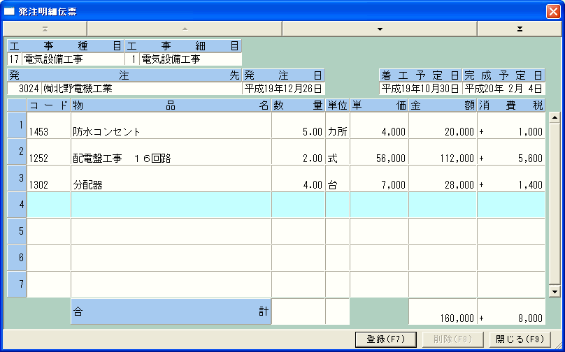565x352 pixels.
Task: Close the 発注明細伝票 window with X
Action: coord(552,11)
